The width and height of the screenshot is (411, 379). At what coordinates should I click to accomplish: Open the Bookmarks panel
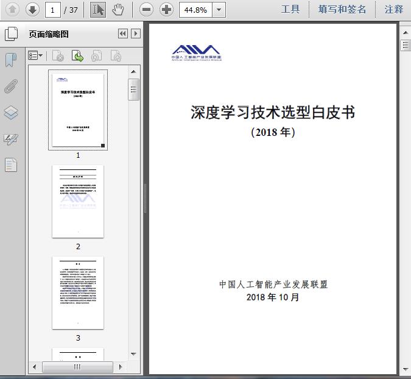pos(11,60)
